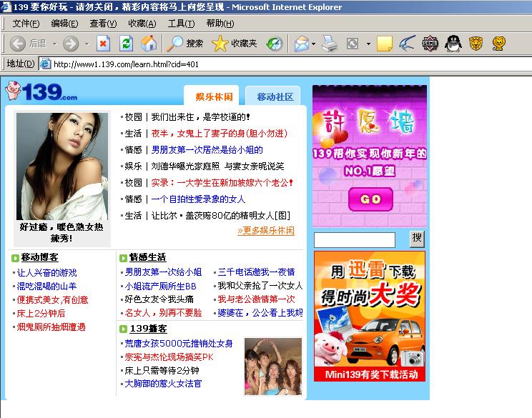Expand the Forward button dropdown arrow
The height and width of the screenshot is (418, 532).
[x=87, y=44]
